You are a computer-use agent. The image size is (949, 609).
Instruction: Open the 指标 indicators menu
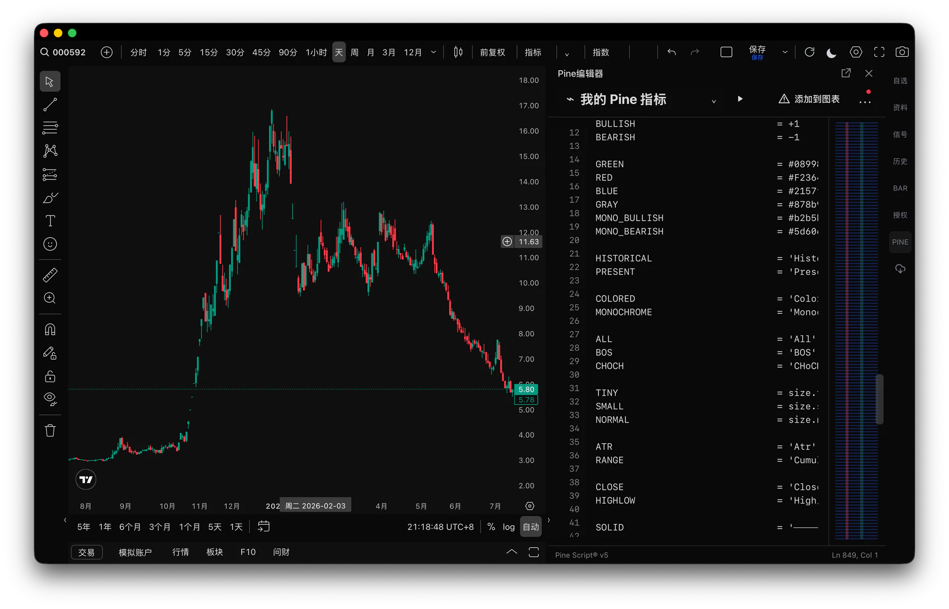pyautogui.click(x=533, y=52)
